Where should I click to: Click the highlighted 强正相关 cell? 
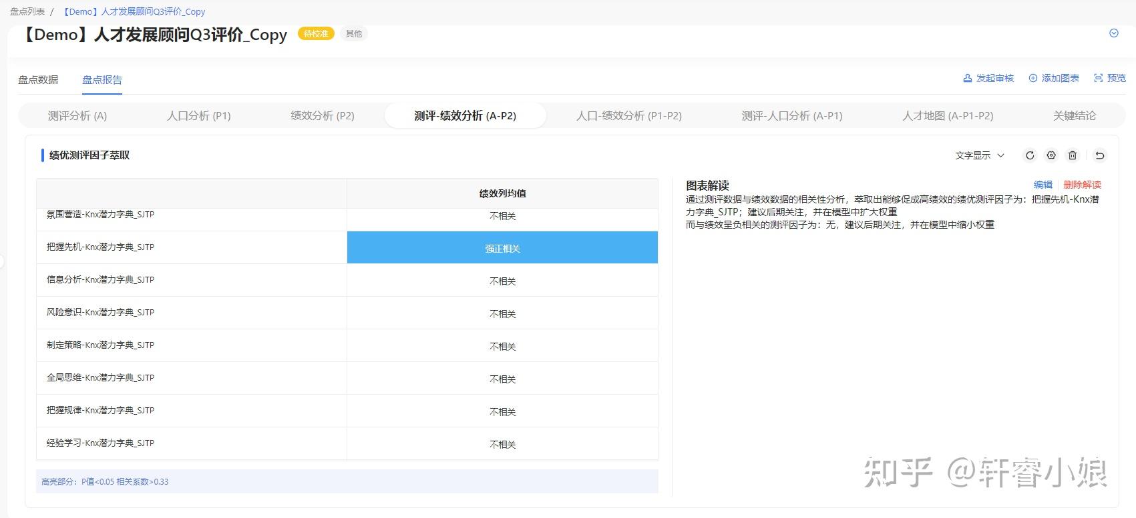502,248
